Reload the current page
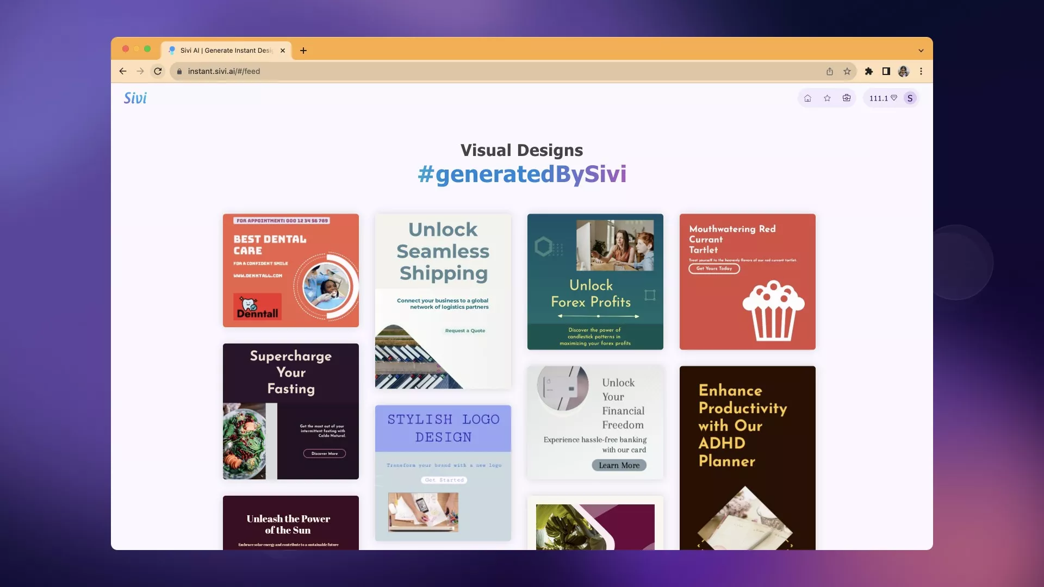The image size is (1044, 587). point(158,71)
